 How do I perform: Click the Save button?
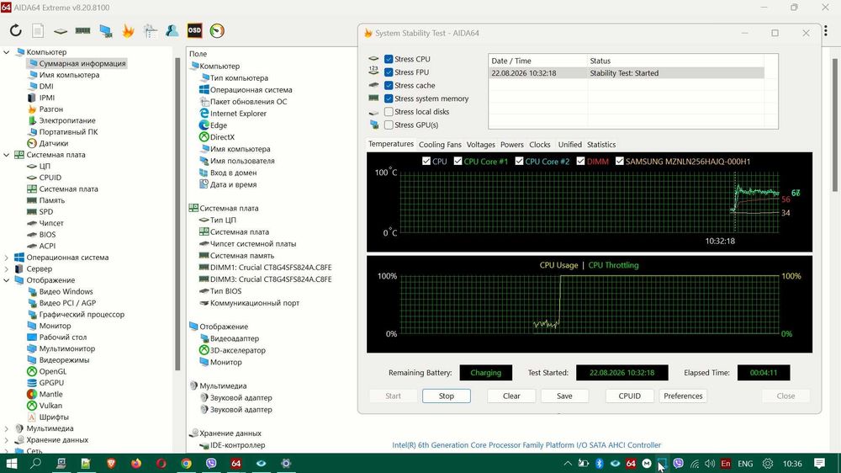tap(564, 396)
